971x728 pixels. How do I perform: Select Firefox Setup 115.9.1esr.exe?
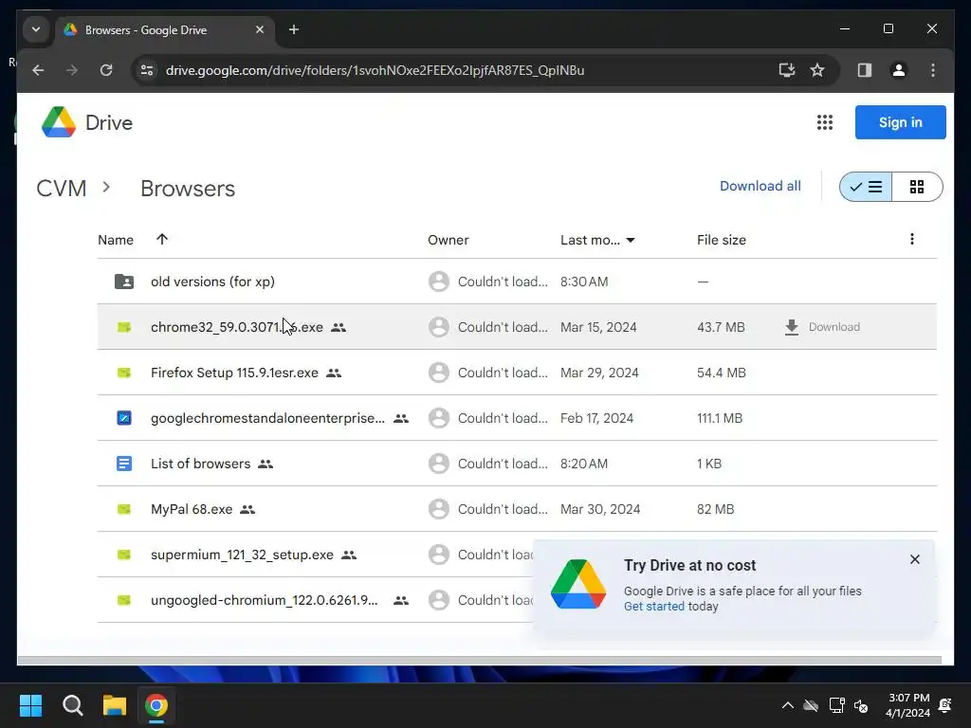pos(234,373)
